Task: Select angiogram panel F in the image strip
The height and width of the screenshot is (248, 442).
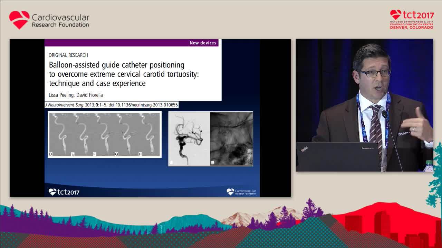Action: pos(104,134)
